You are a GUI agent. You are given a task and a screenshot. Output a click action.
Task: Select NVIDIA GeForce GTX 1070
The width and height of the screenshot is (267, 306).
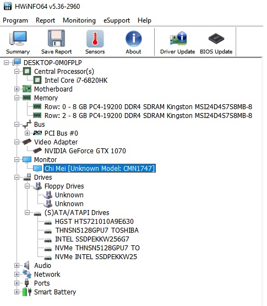tap(85, 151)
